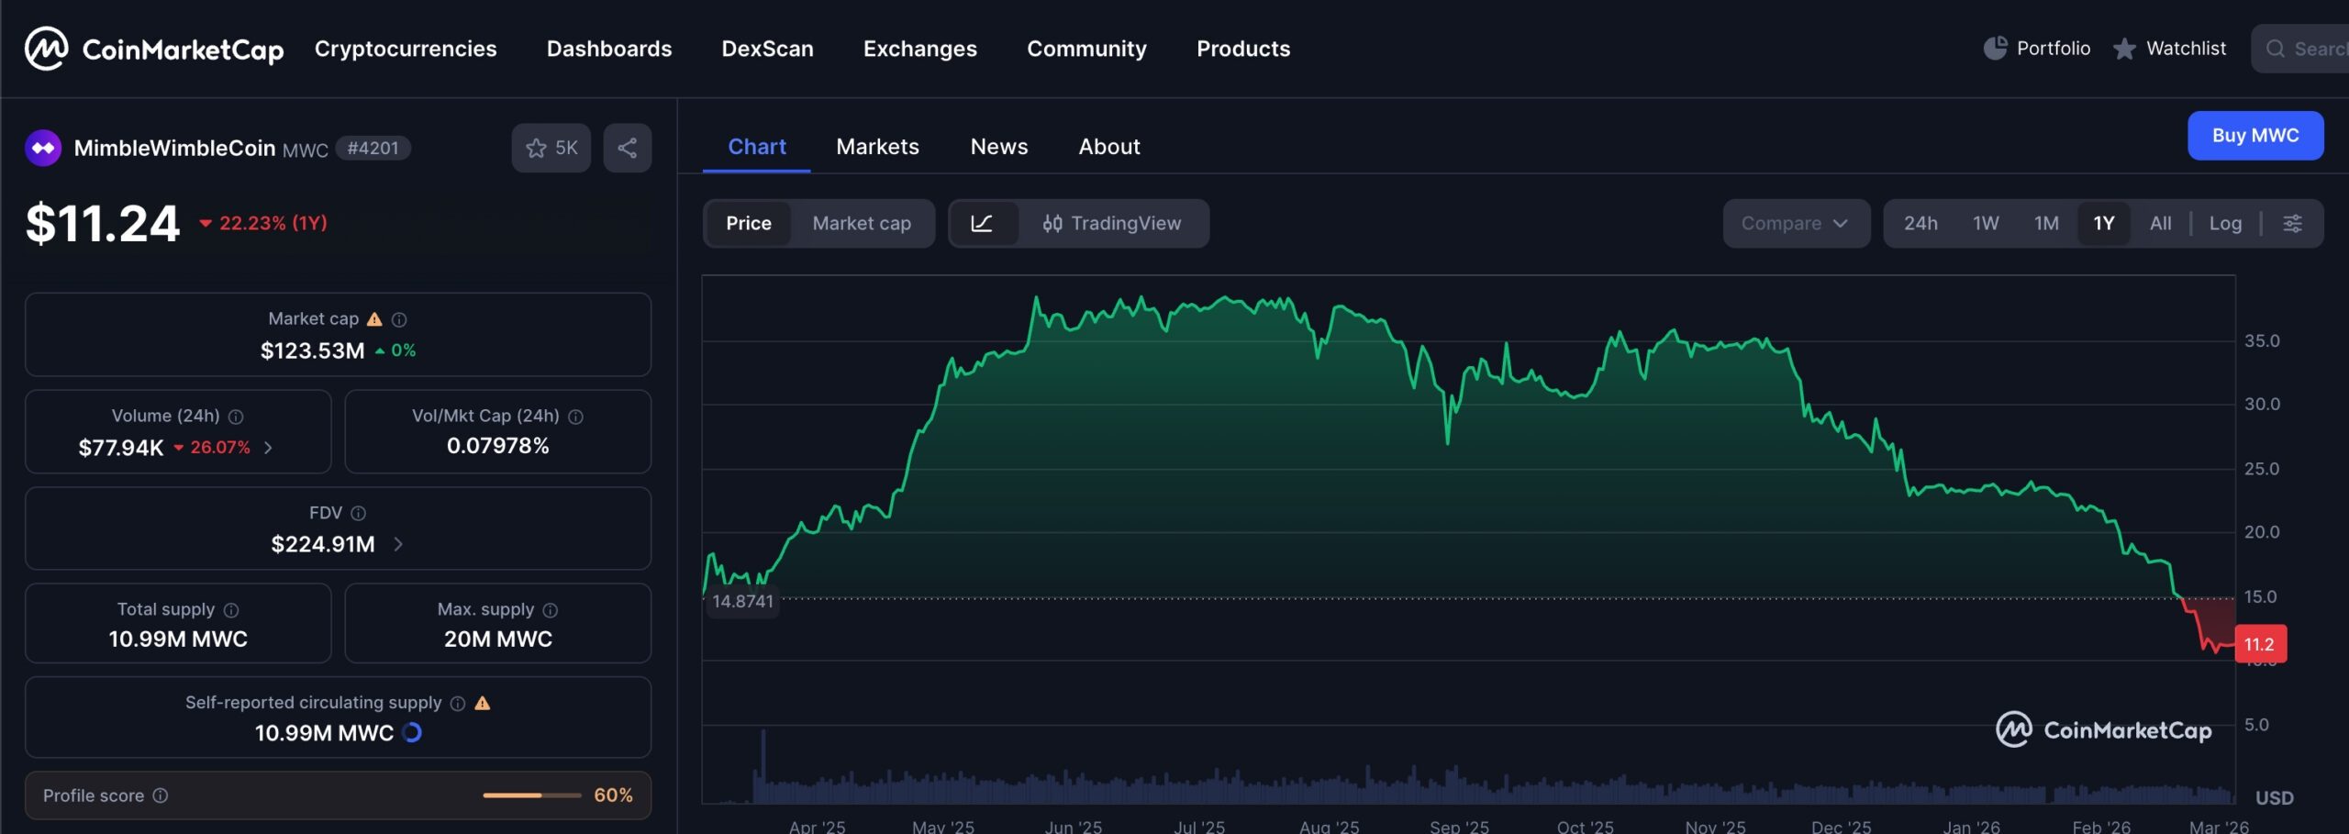
Task: Click the CoinMarketCap logo icon
Action: tap(46, 49)
